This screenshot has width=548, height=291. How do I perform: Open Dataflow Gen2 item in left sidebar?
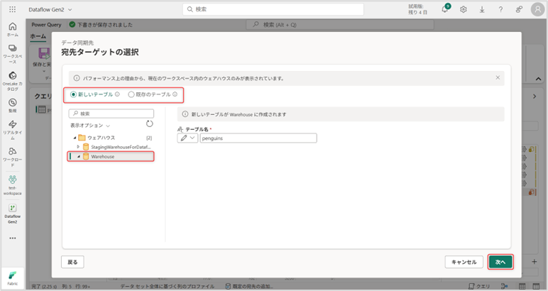point(13,214)
